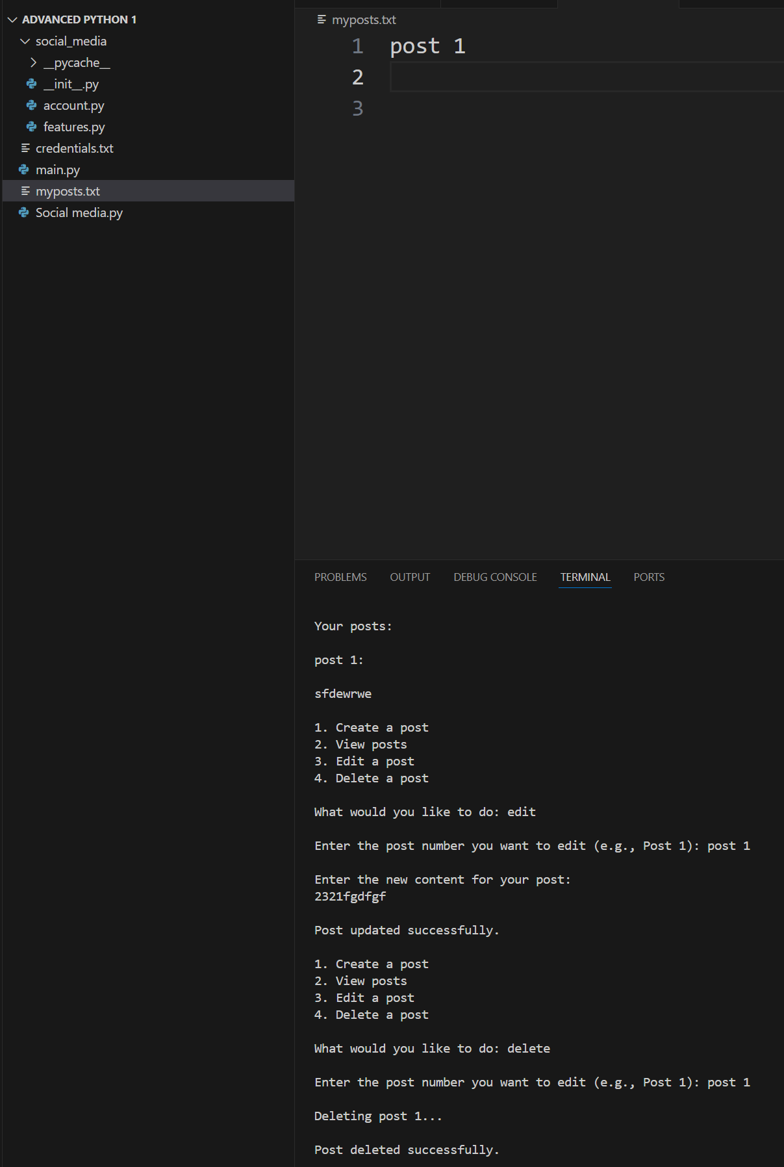
Task: Open the OUTPUT panel tab
Action: click(x=410, y=577)
